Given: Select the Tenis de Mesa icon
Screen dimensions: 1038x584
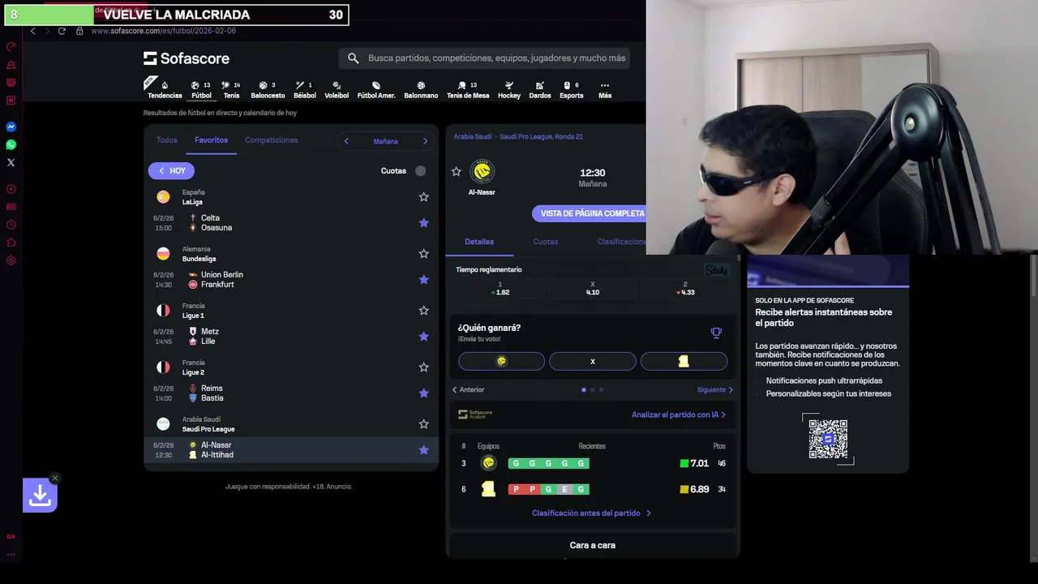Looking at the screenshot, I should 468,89.
